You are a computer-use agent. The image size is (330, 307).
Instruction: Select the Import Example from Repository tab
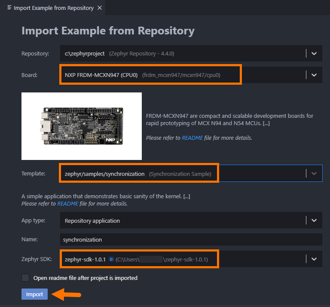coord(53,8)
